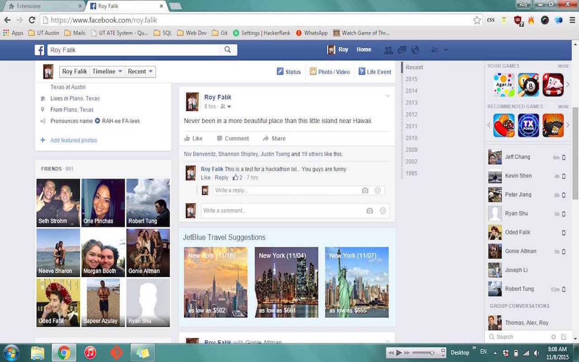This screenshot has height=362, width=579.
Task: Open chat with Kevin Shen
Action: [527, 176]
